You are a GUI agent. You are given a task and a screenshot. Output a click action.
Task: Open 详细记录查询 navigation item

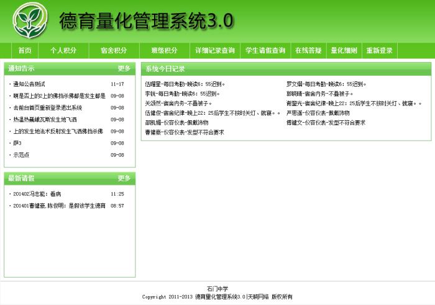pyautogui.click(x=215, y=51)
